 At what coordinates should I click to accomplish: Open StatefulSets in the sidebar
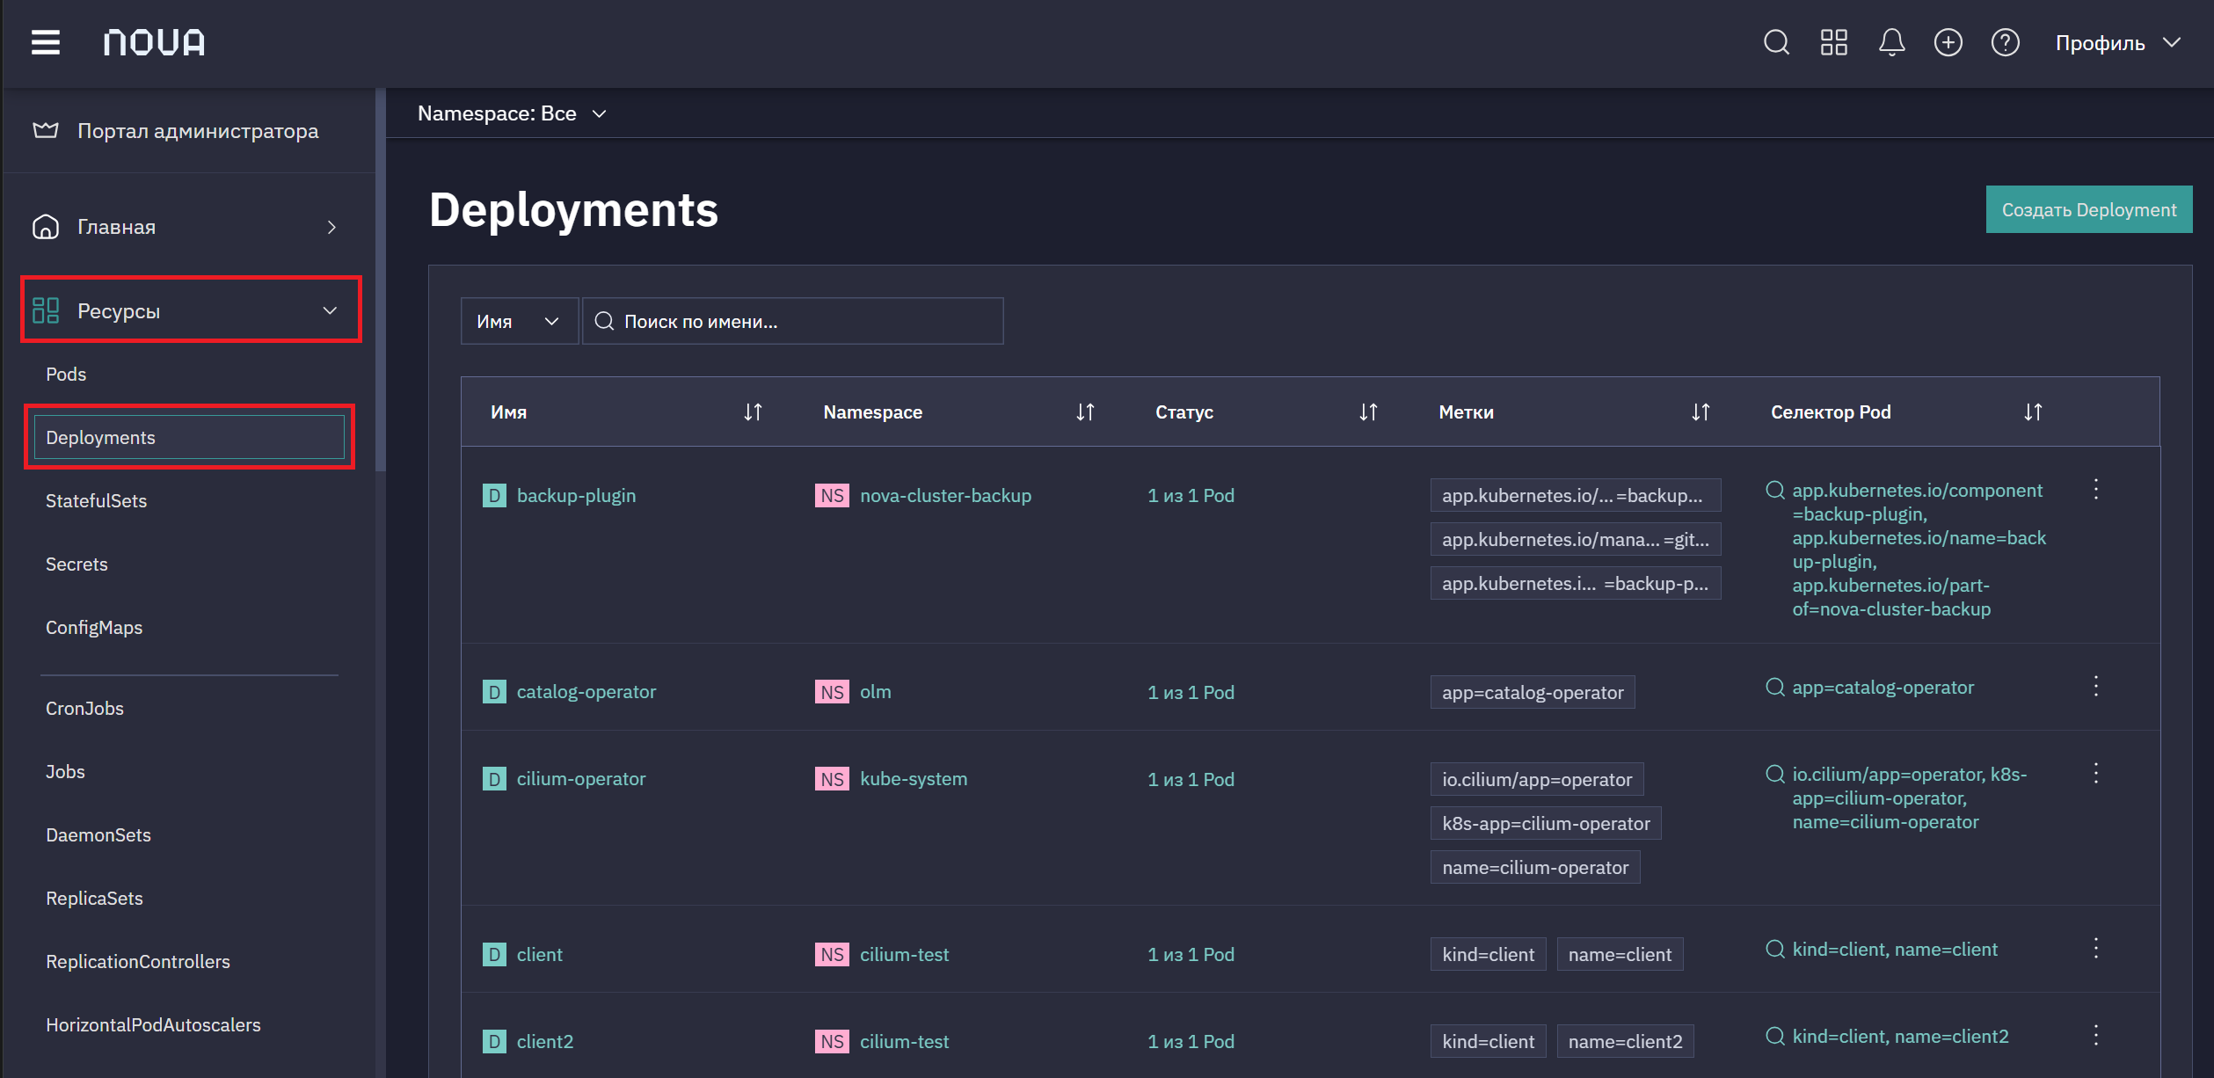point(96,500)
